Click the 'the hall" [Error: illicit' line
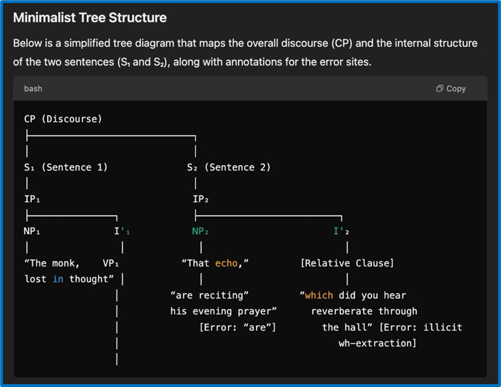 (392, 327)
